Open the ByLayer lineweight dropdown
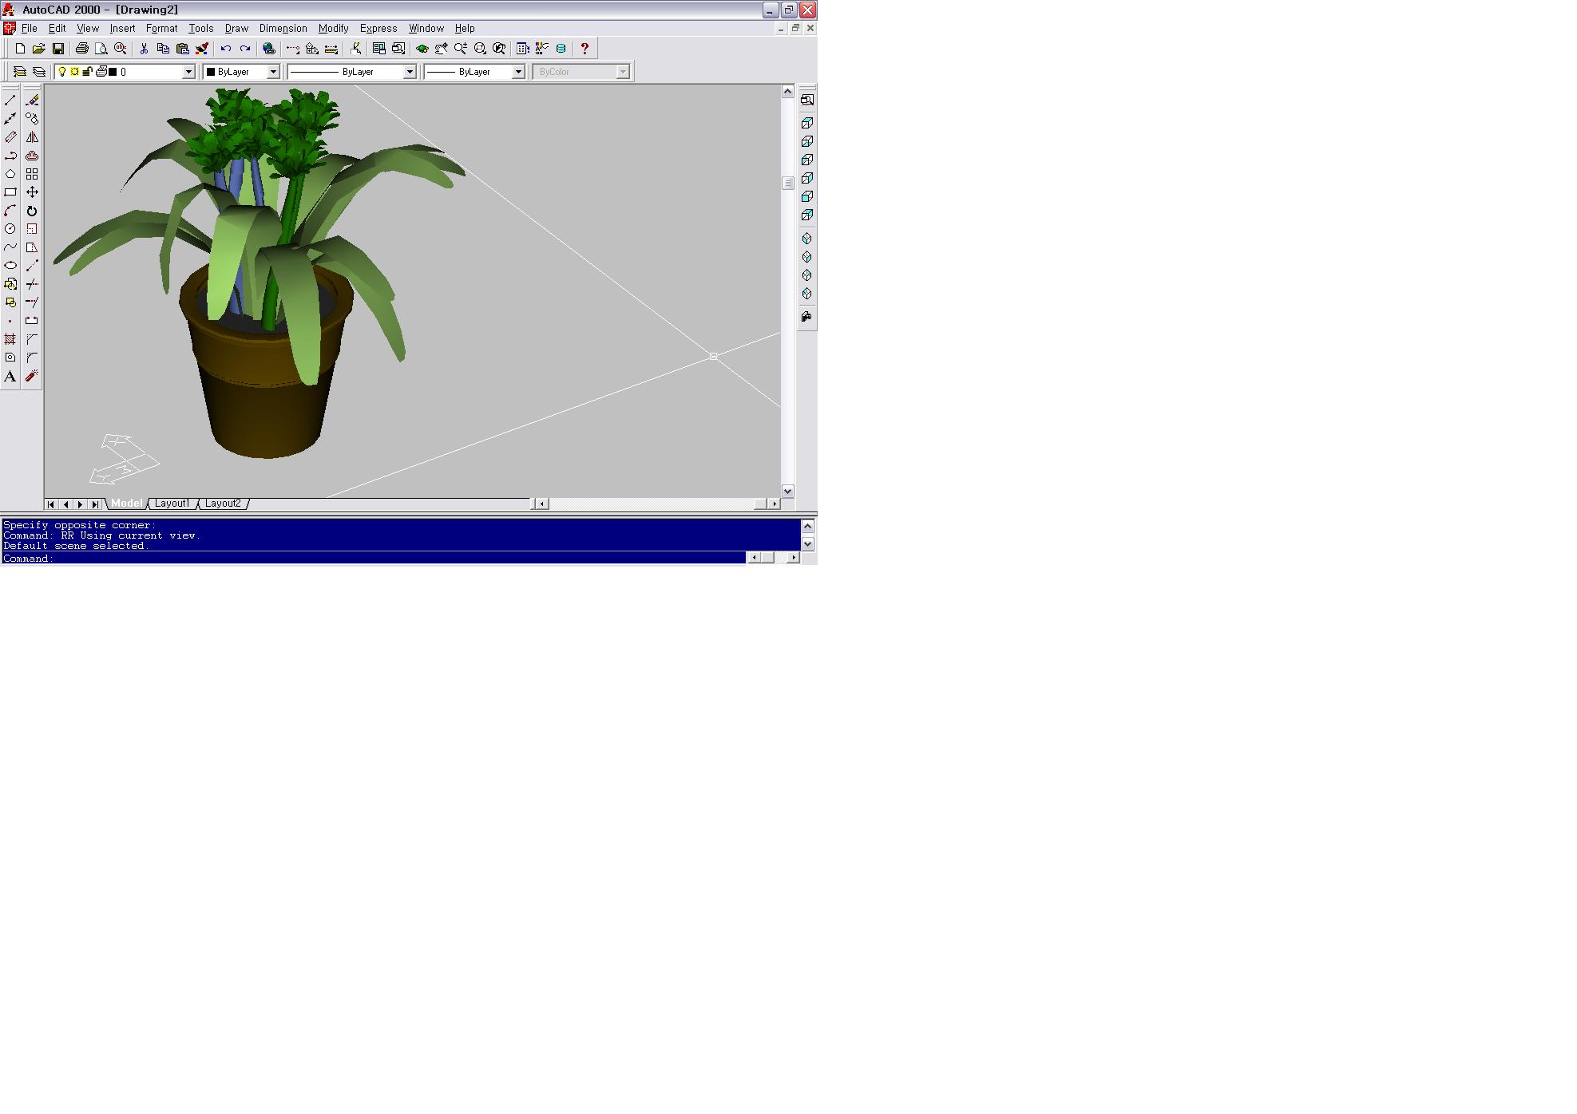This screenshot has height=1114, width=1577. [x=518, y=72]
